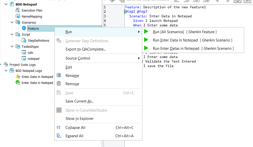Click the trash icon next to Remove

[59, 84]
